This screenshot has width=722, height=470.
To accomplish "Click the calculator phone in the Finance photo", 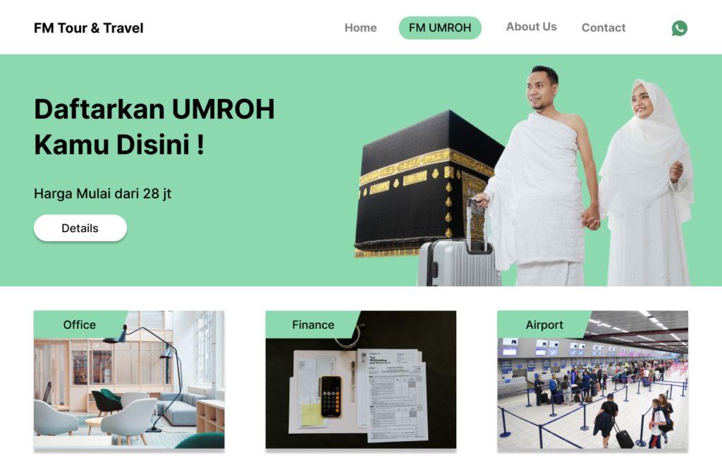I will click(x=331, y=397).
